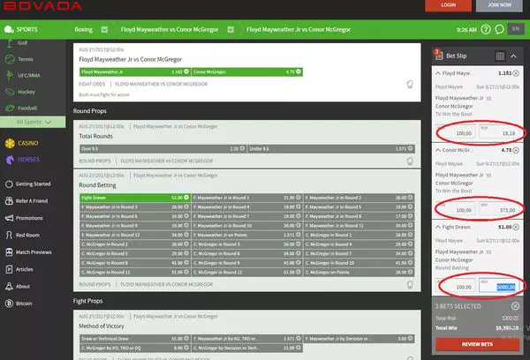The image size is (530, 360).
Task: Open the About page
Action: click(23, 287)
